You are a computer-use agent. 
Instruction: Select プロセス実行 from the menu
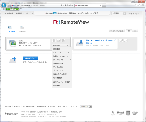(62, 67)
